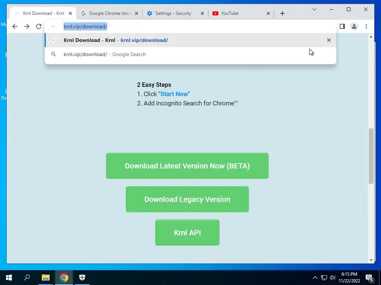Open the tab search dropdown arrow
Screen dimensions: 381x285
tap(314, 9)
